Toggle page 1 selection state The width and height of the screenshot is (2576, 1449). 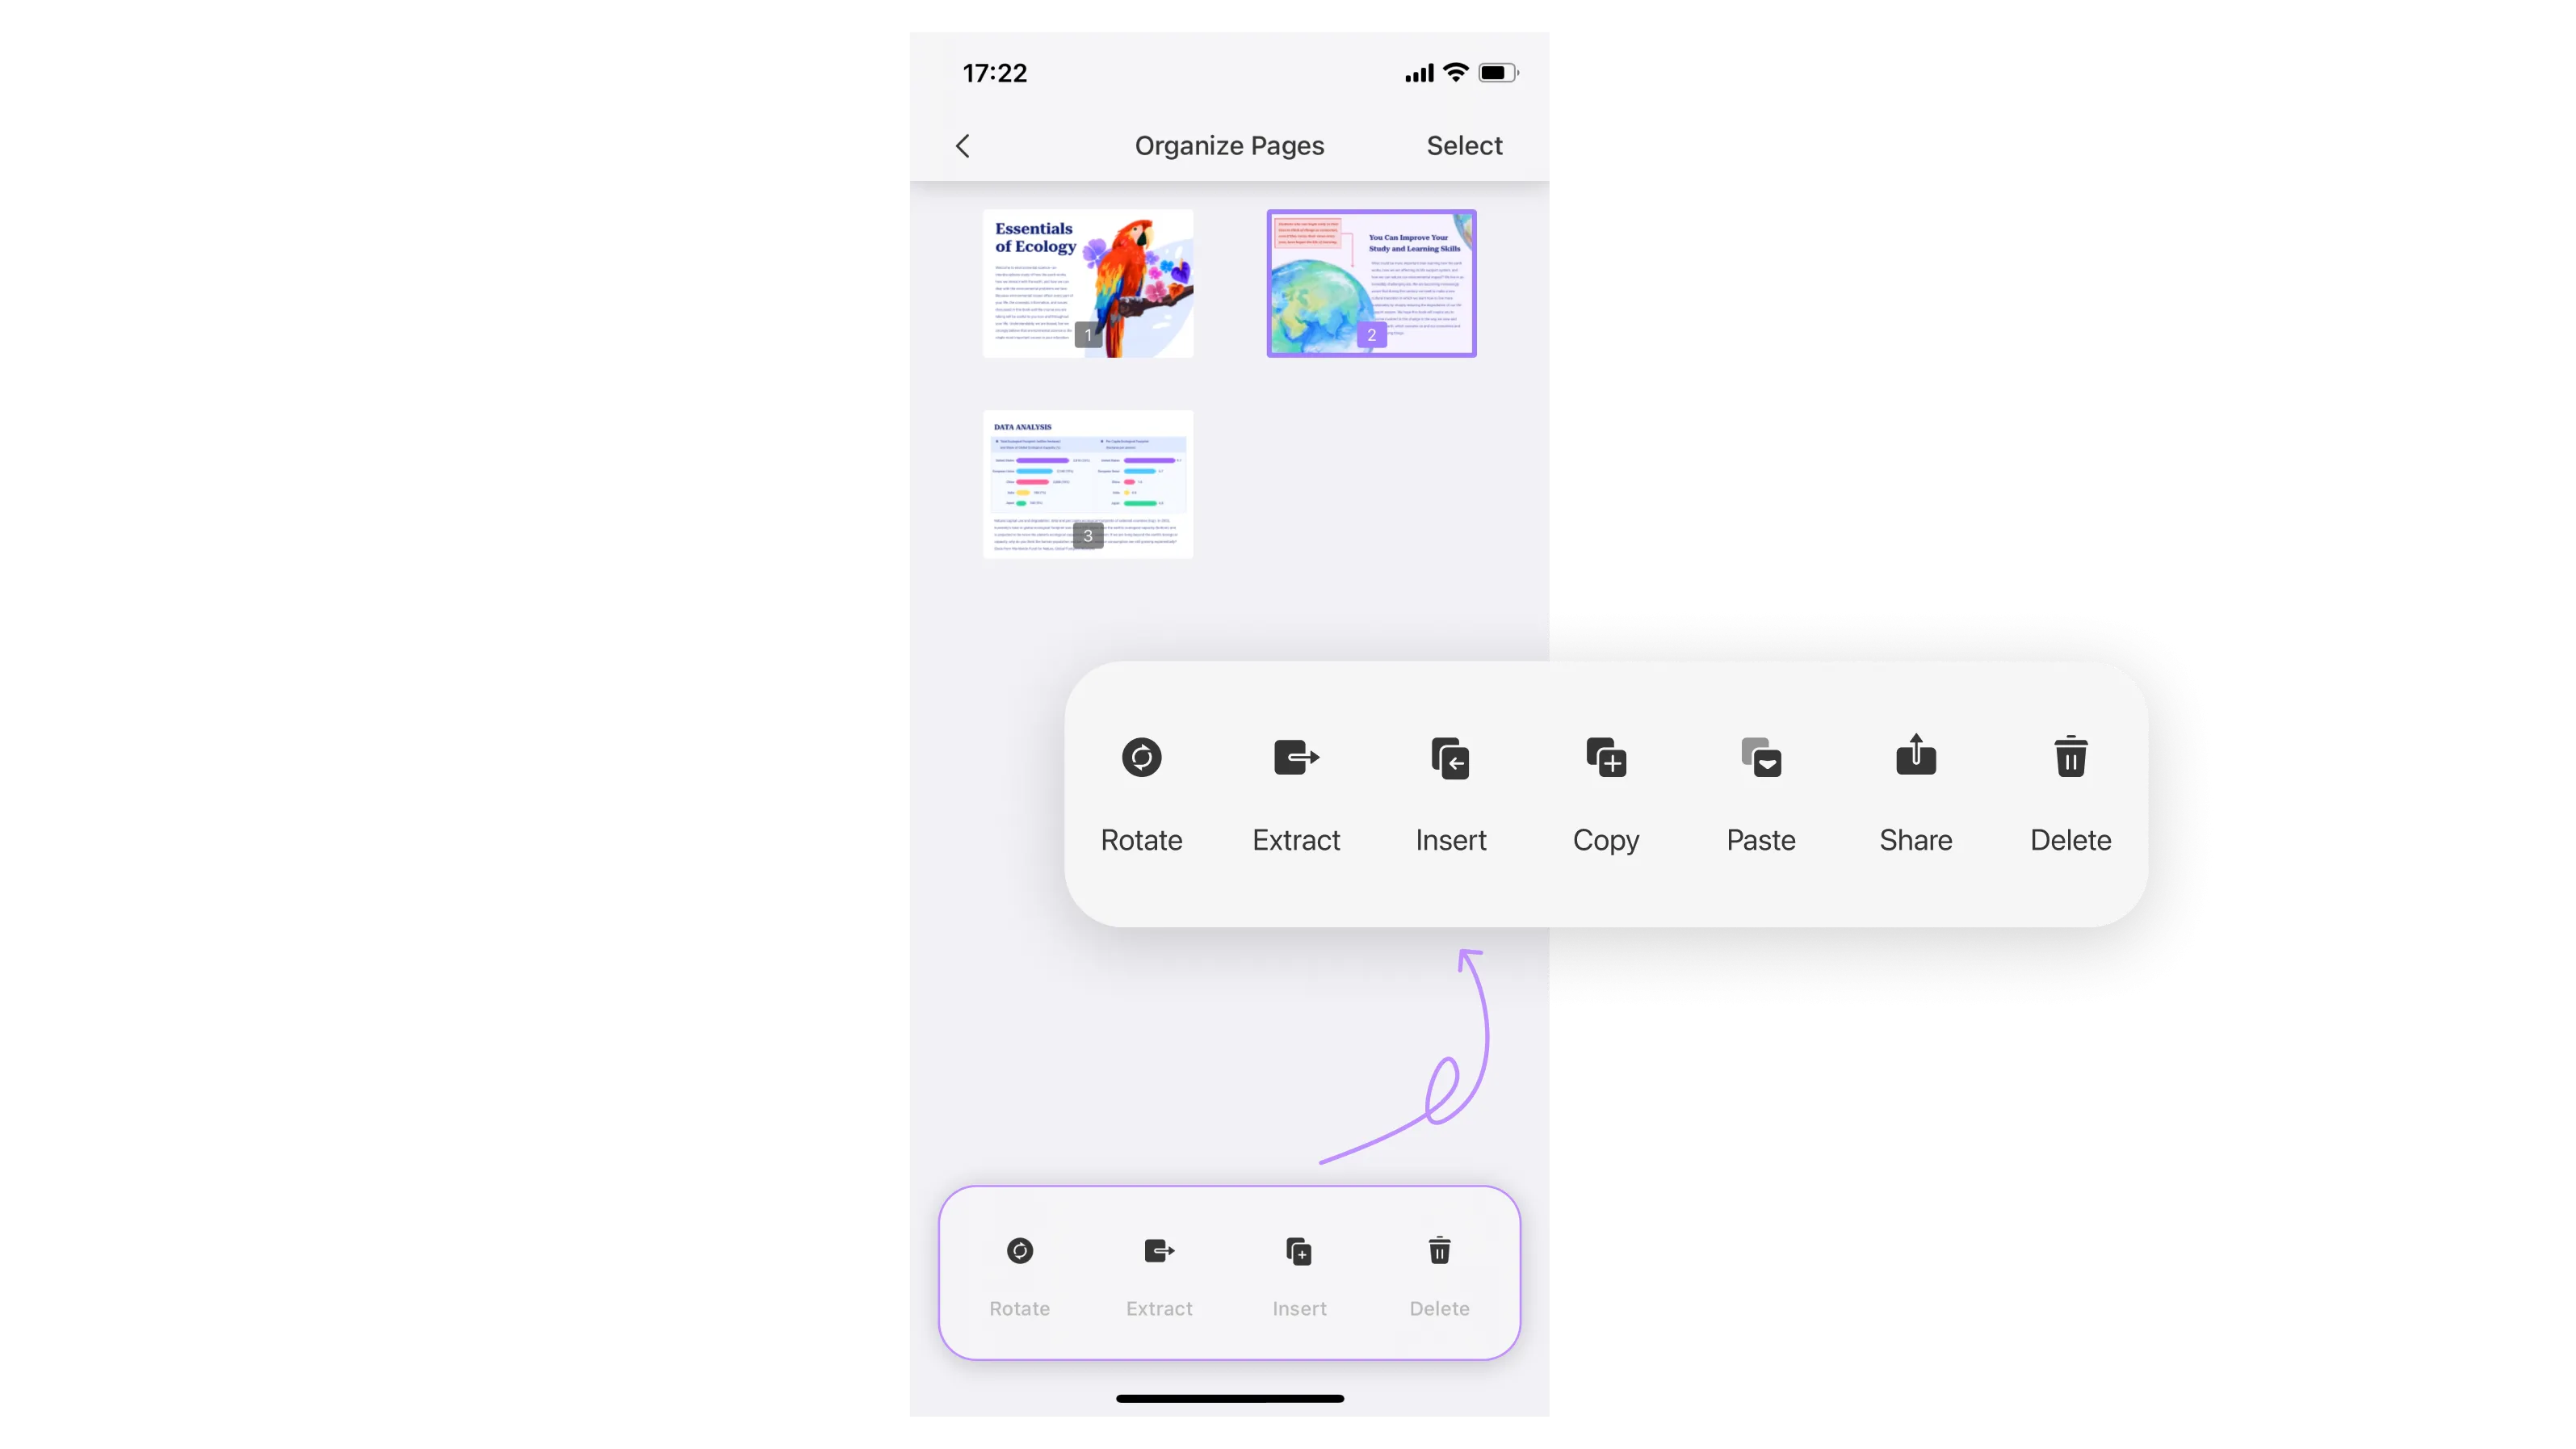click(x=1086, y=283)
